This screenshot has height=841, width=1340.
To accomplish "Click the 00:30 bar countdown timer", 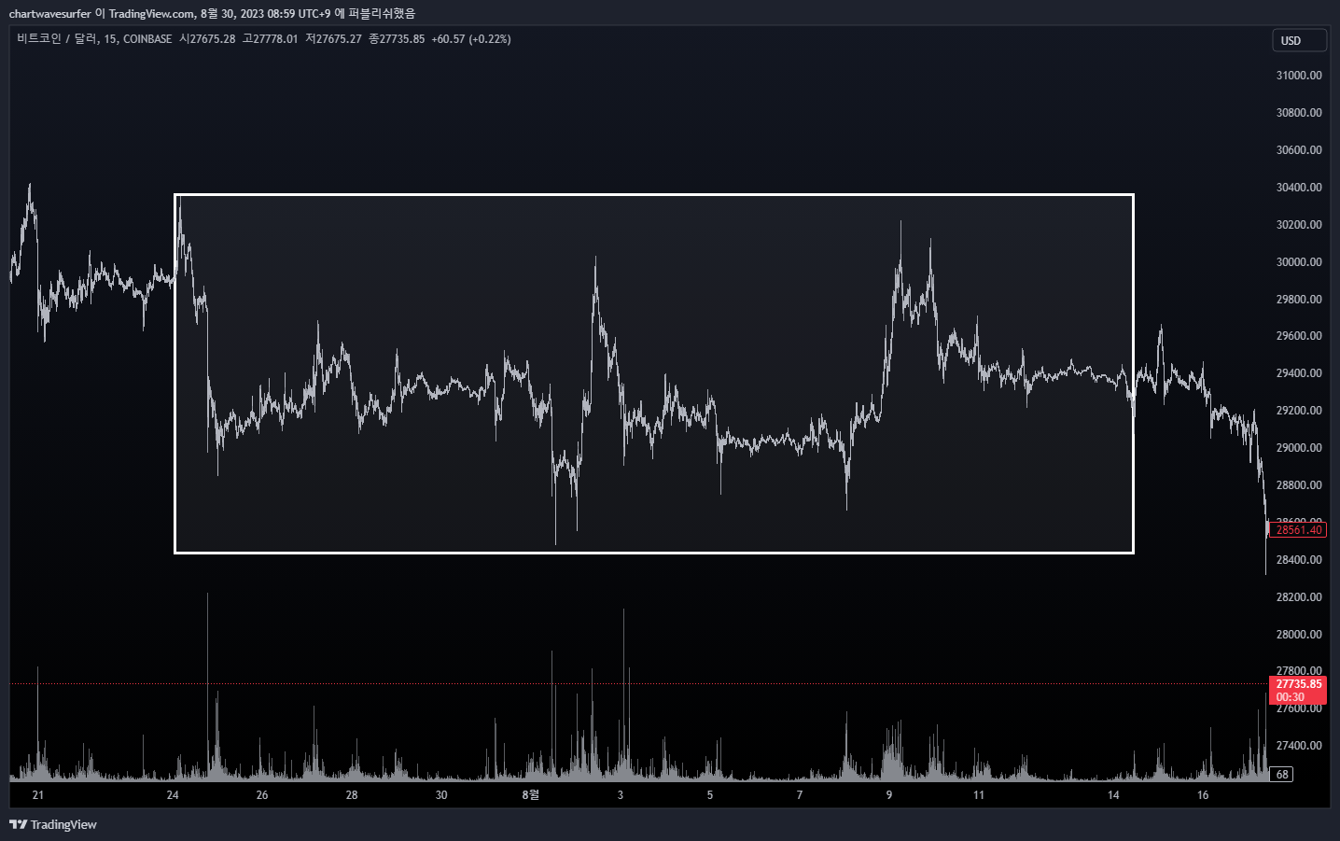I will point(1291,697).
